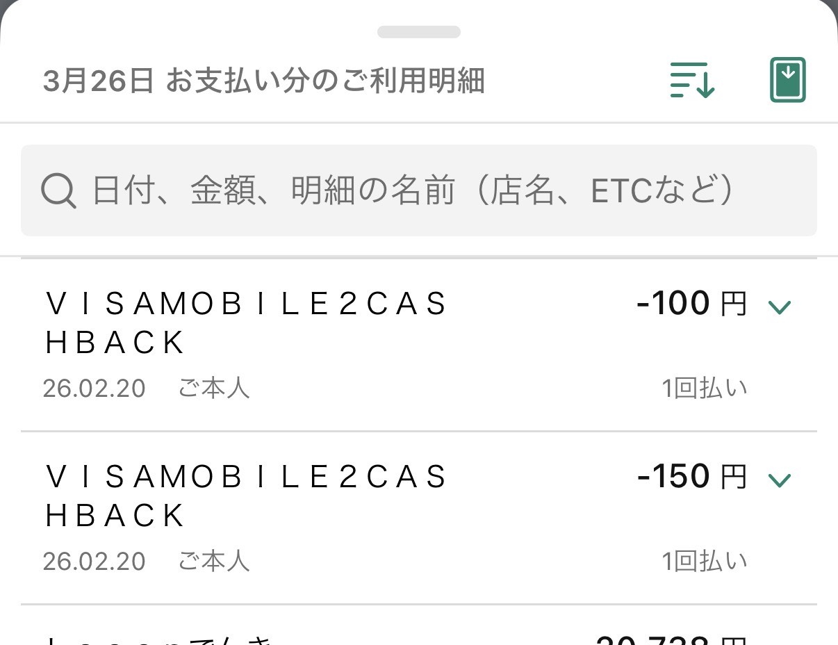838x645 pixels.
Task: Expand the -150 円 transaction chevron
Action: tap(780, 480)
